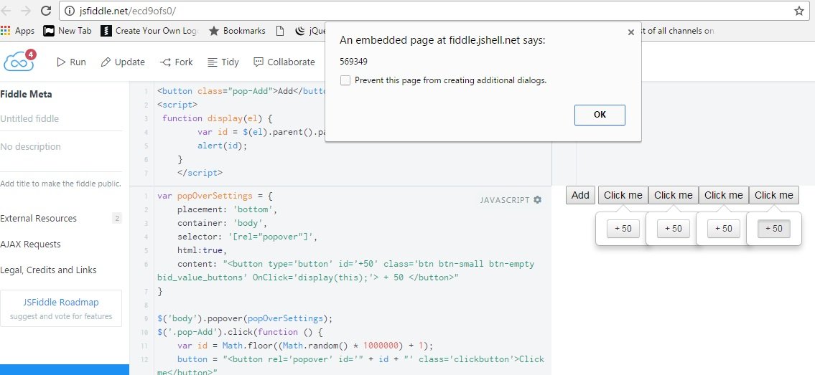The image size is (815, 375).
Task: Click Update in the toolbar
Action: tap(123, 62)
